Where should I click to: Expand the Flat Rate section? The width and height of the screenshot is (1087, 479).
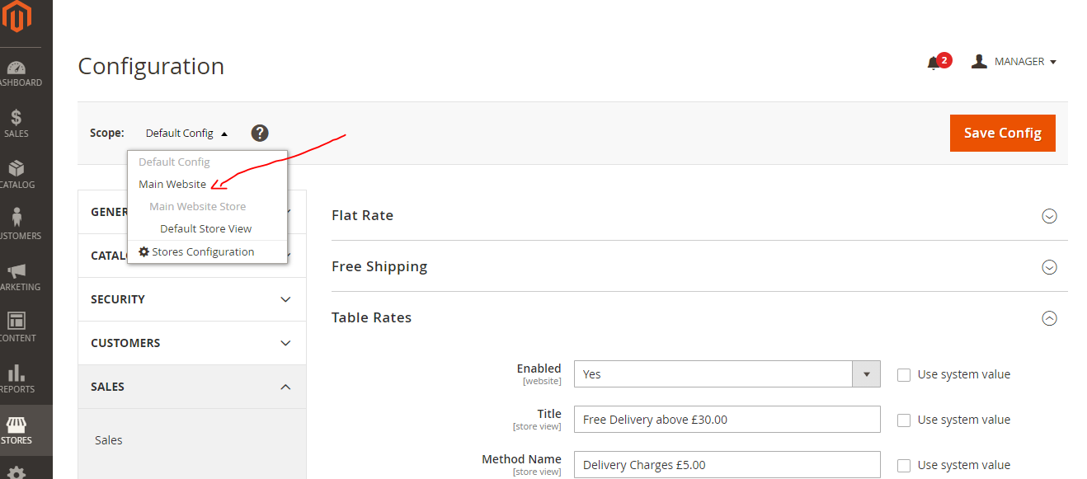(1049, 216)
